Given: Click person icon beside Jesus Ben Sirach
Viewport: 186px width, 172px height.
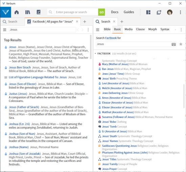Looking at the screenshot, I should (x=6, y=68).
